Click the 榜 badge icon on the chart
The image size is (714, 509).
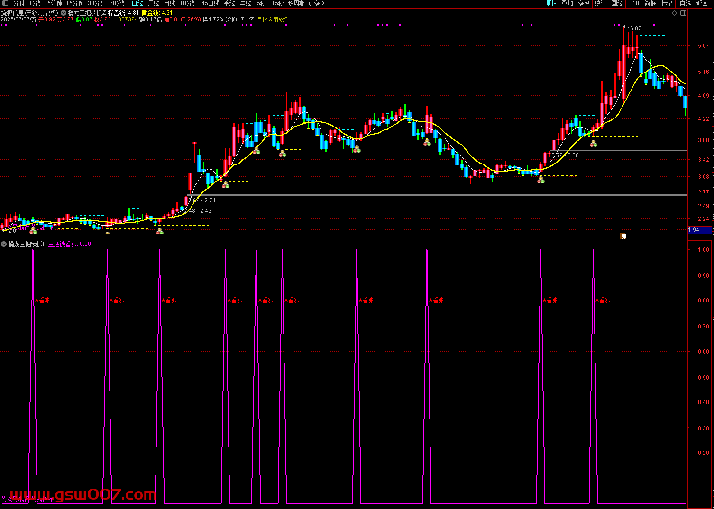[x=623, y=236]
